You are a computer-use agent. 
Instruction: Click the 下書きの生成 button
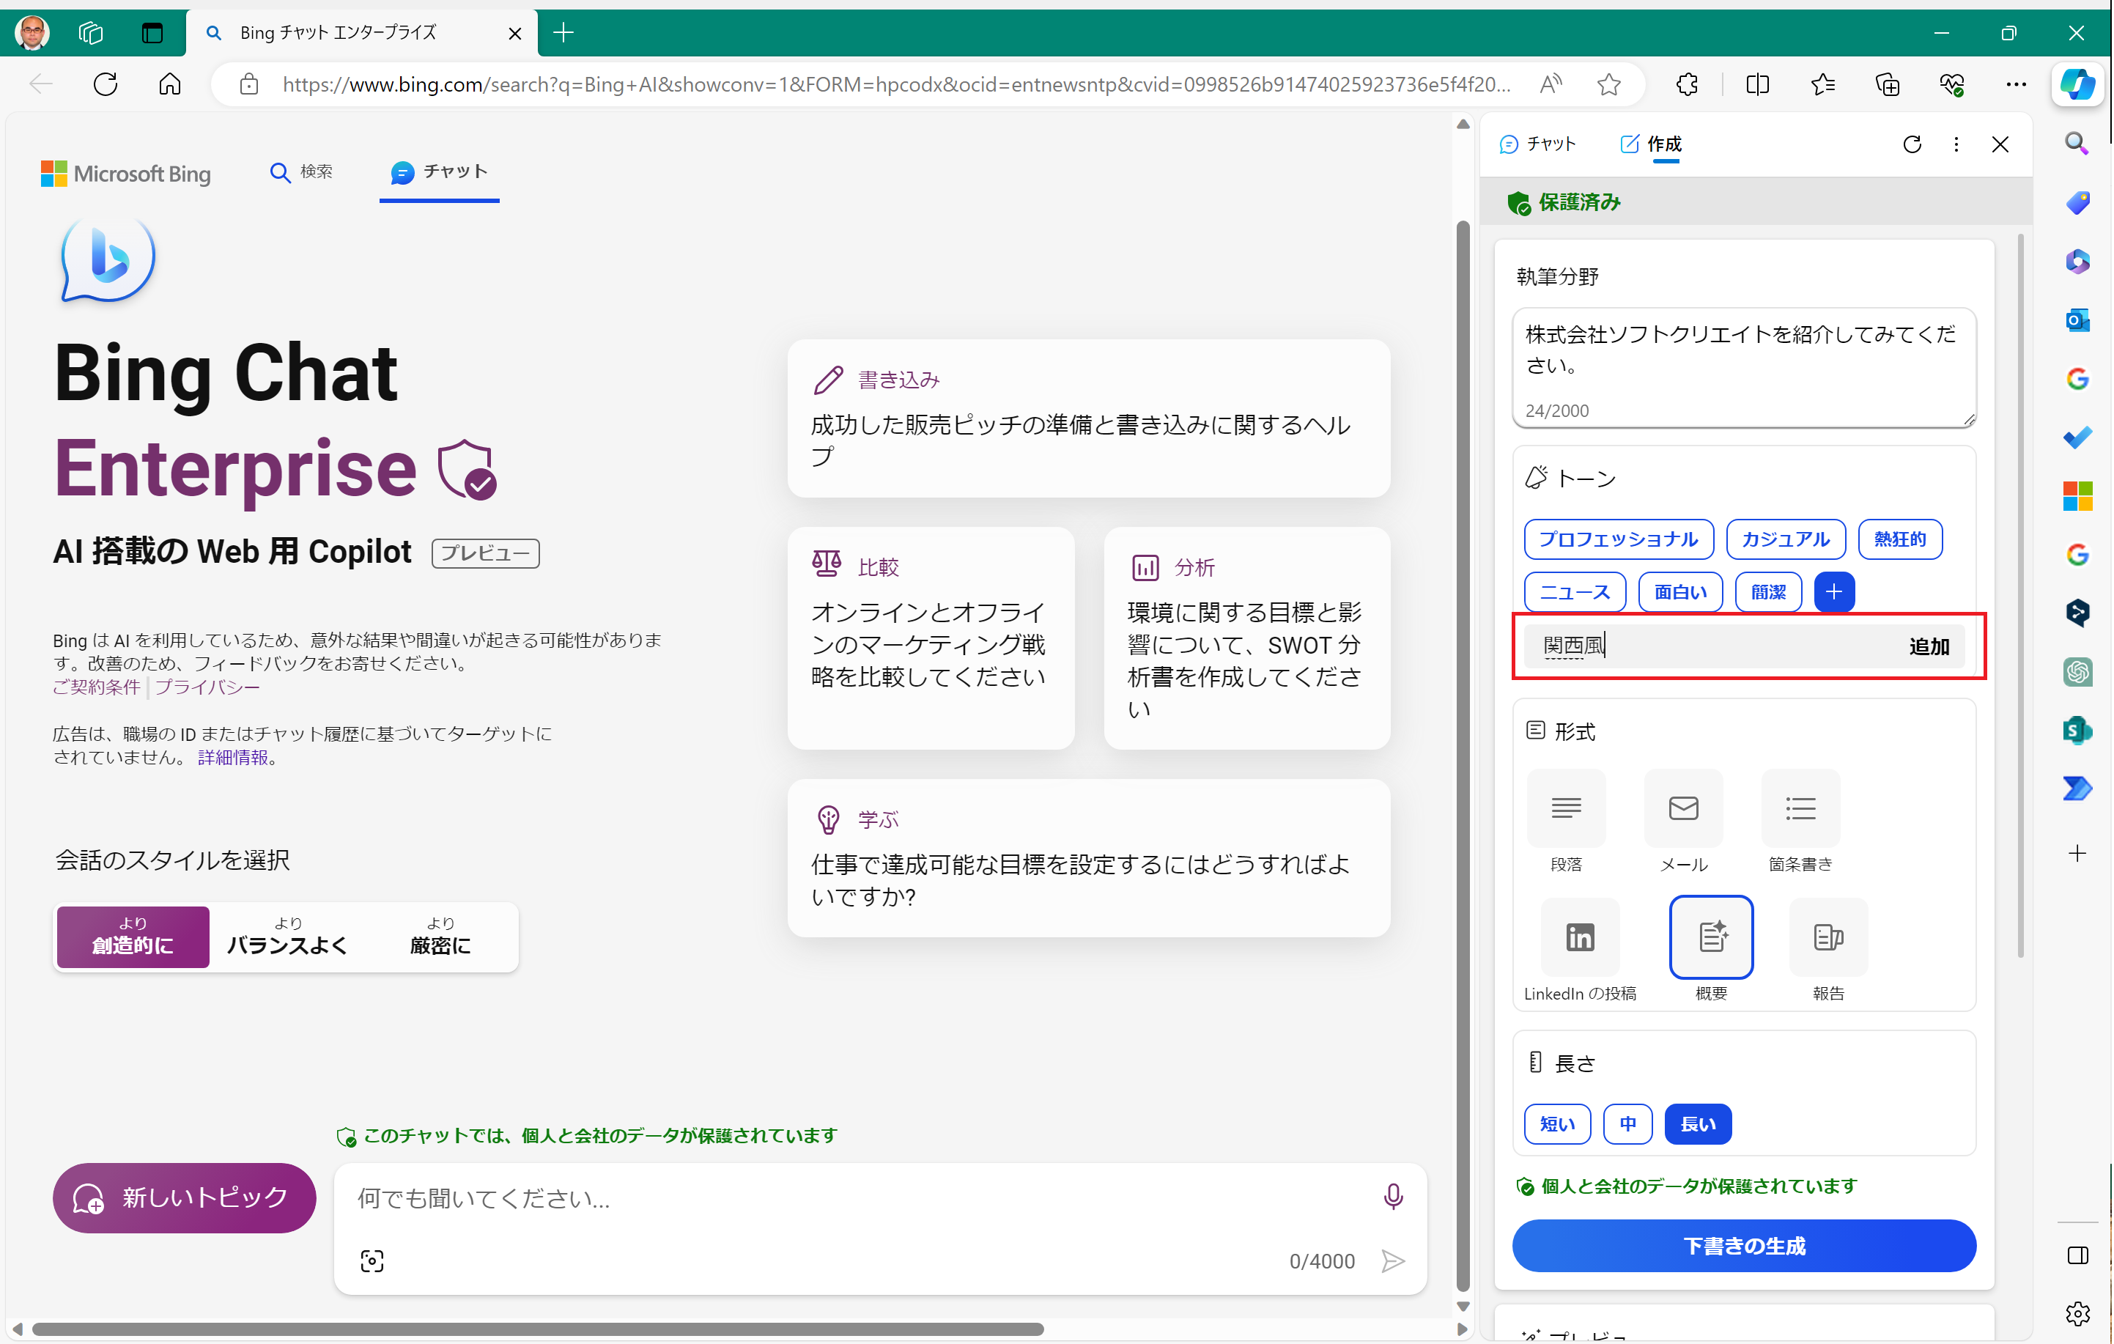1743,1245
